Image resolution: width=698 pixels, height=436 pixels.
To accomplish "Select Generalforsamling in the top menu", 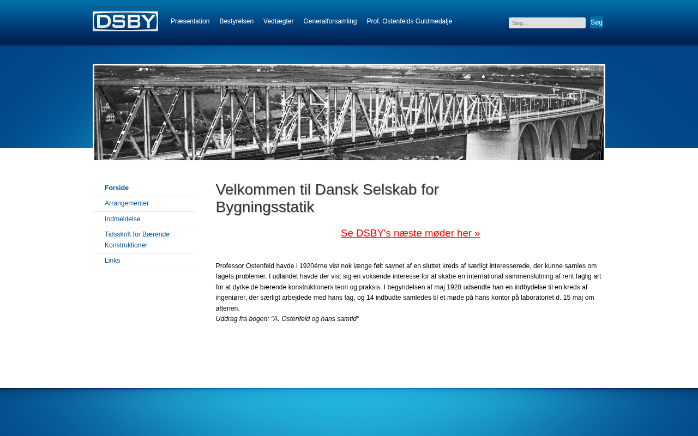I will (x=330, y=21).
